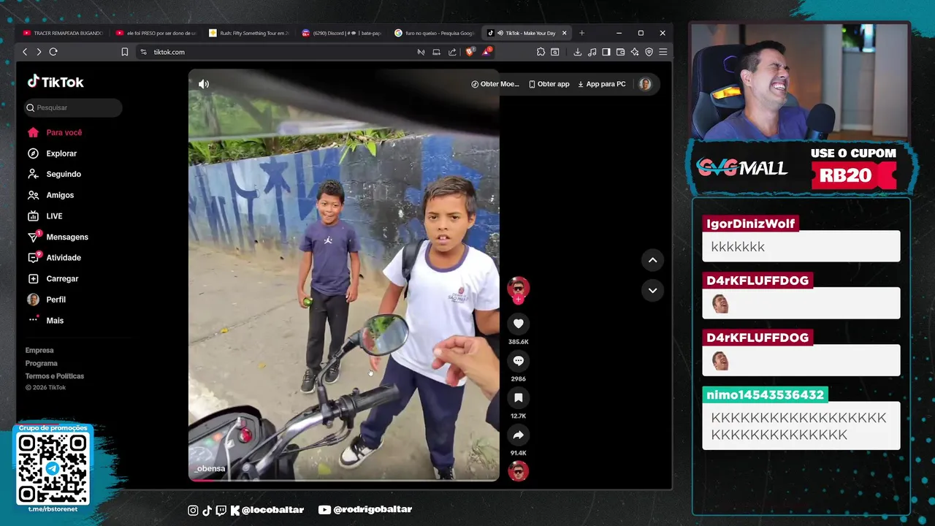The image size is (935, 526).
Task: Open a new browser tab
Action: pos(582,33)
